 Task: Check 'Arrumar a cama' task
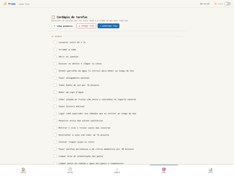click(x=55, y=50)
